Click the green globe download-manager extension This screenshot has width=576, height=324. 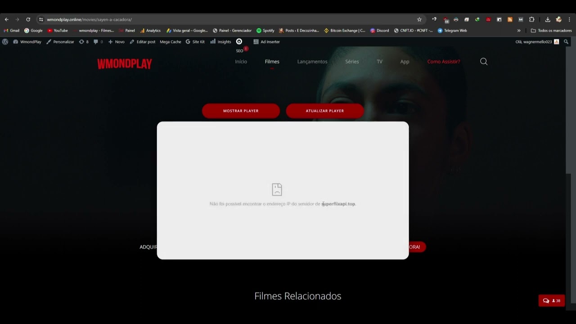(x=477, y=19)
